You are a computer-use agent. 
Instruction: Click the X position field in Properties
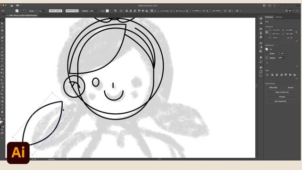[x=276, y=30]
